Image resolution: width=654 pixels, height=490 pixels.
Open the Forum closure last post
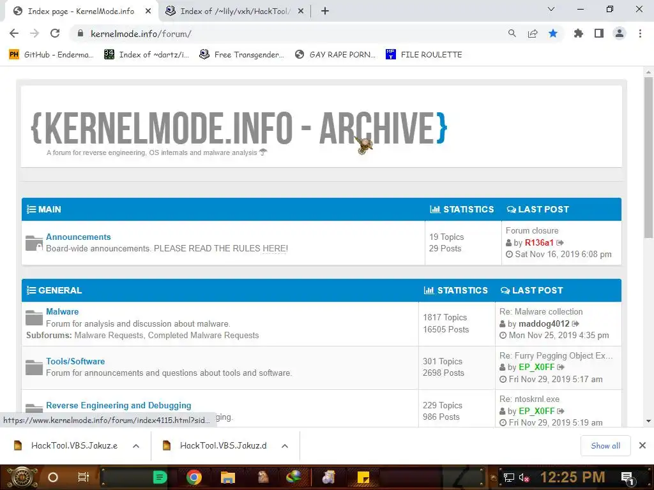[x=532, y=230]
